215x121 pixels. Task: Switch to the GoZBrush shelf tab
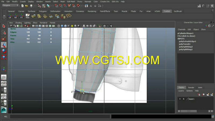coord(178,11)
